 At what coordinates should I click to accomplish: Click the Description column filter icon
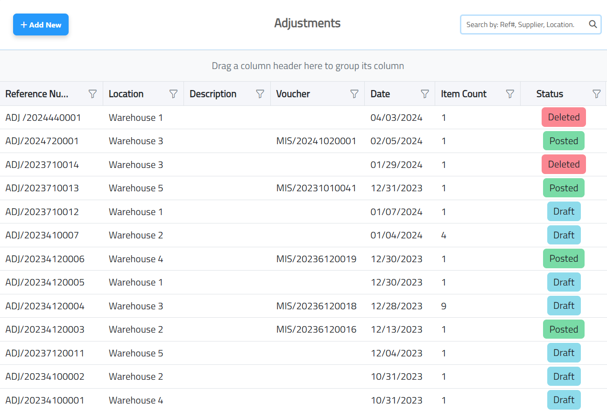(260, 94)
